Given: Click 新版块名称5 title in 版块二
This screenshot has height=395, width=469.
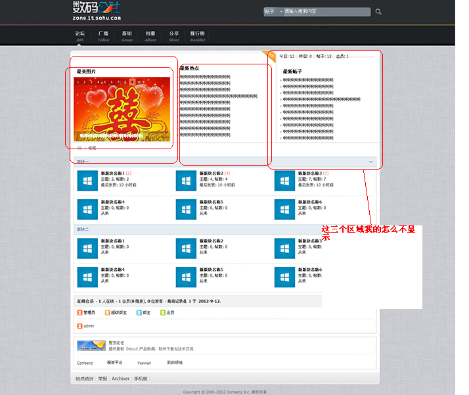Looking at the screenshot, I should point(212,269).
